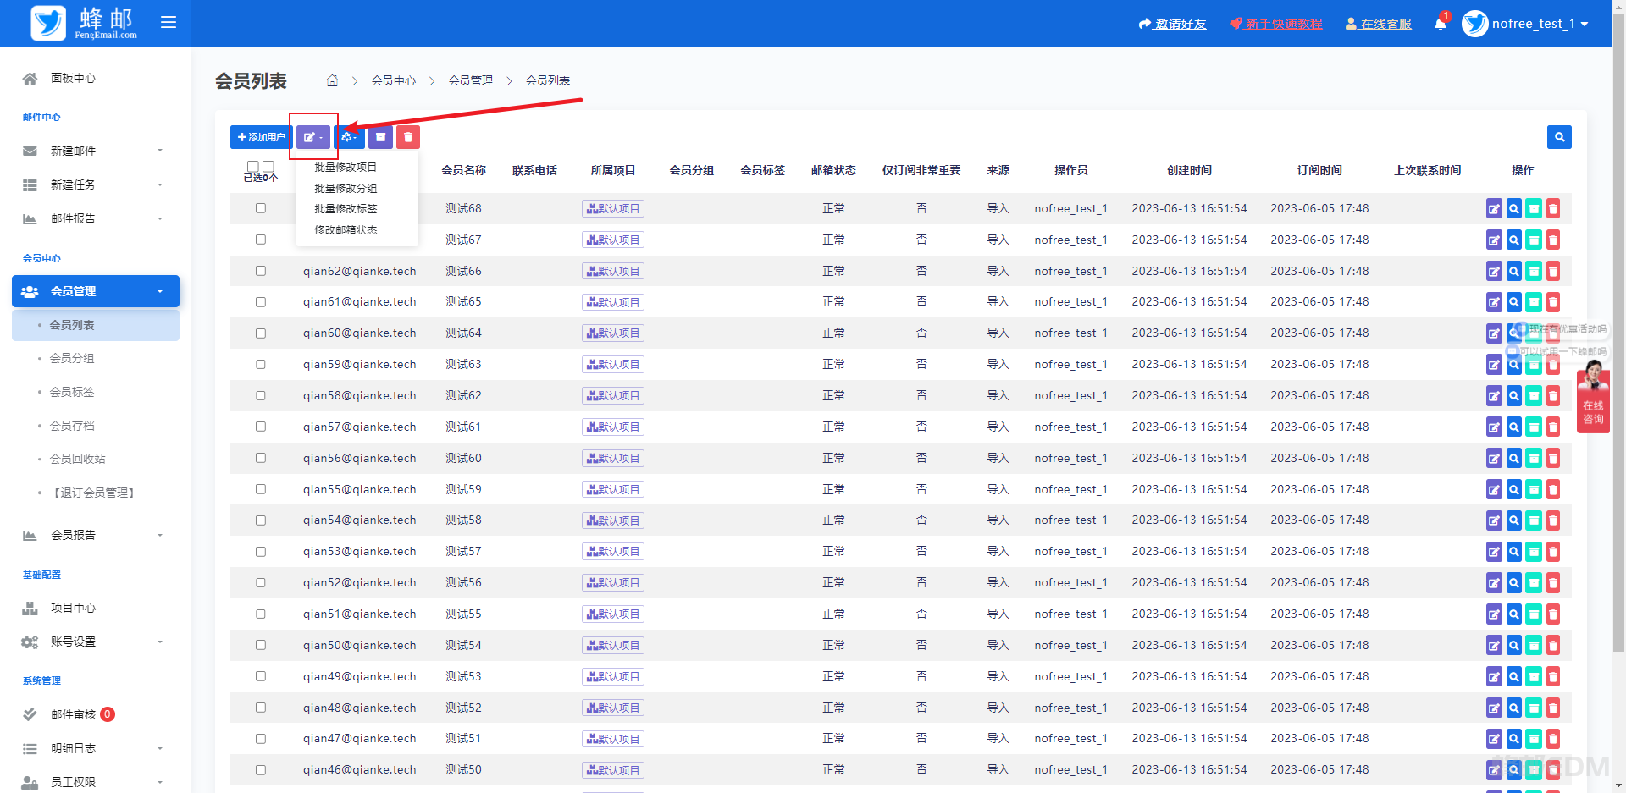The image size is (1626, 793).
Task: Open the recycle dropdown toolbar button
Action: [x=349, y=137]
